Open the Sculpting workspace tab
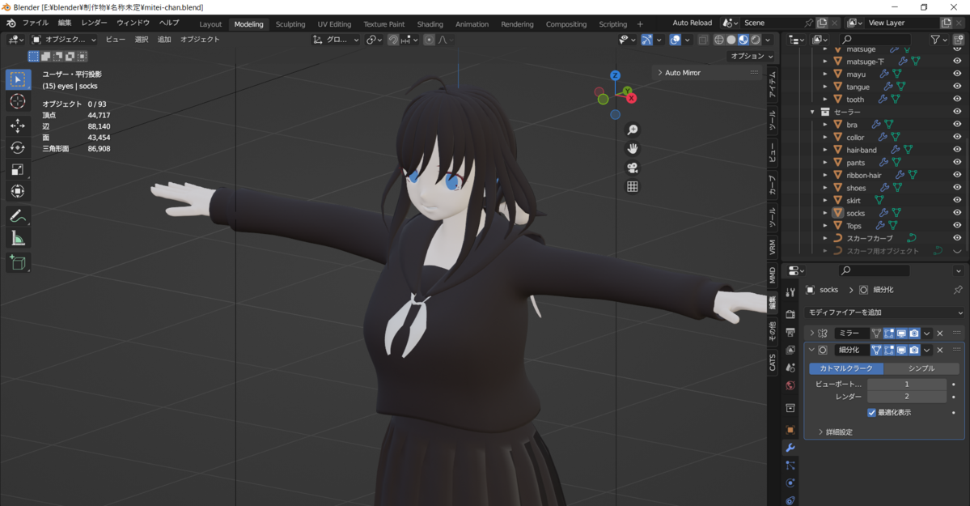970x506 pixels. click(x=290, y=24)
